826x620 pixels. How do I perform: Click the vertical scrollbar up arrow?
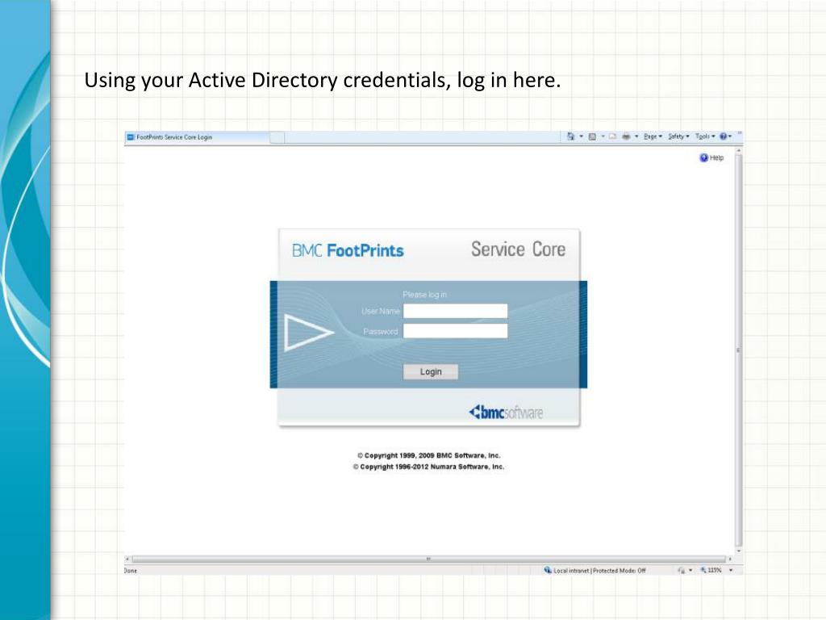(x=739, y=151)
